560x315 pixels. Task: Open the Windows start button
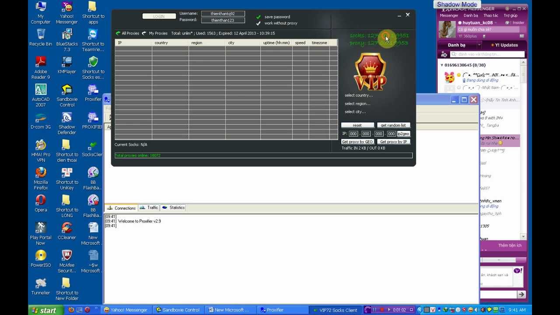point(45,310)
